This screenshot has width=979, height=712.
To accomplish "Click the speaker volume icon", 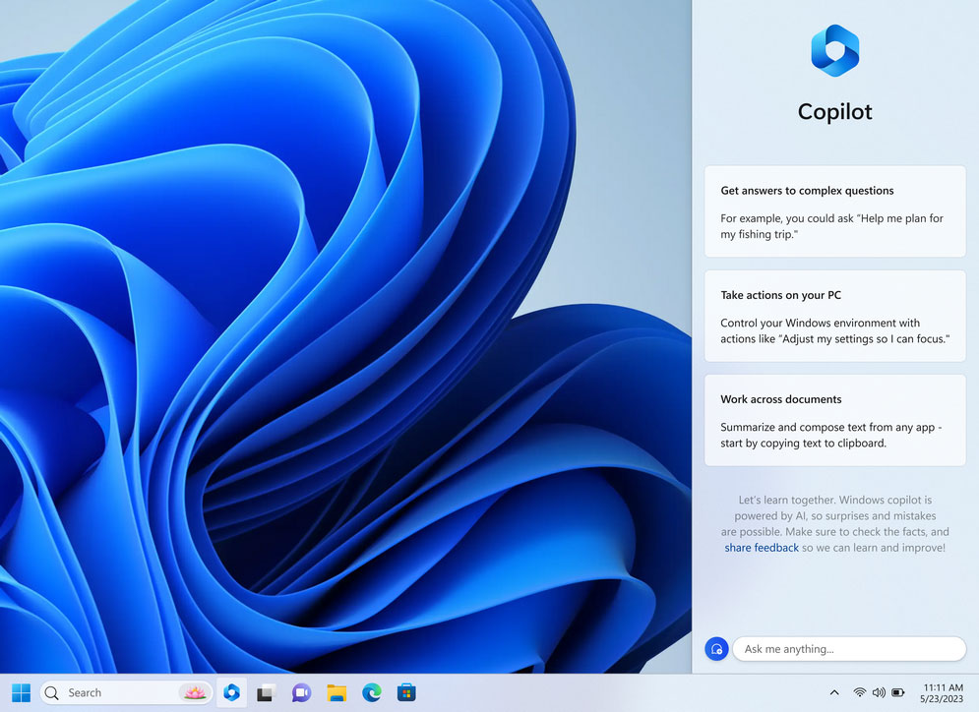I will [x=879, y=692].
